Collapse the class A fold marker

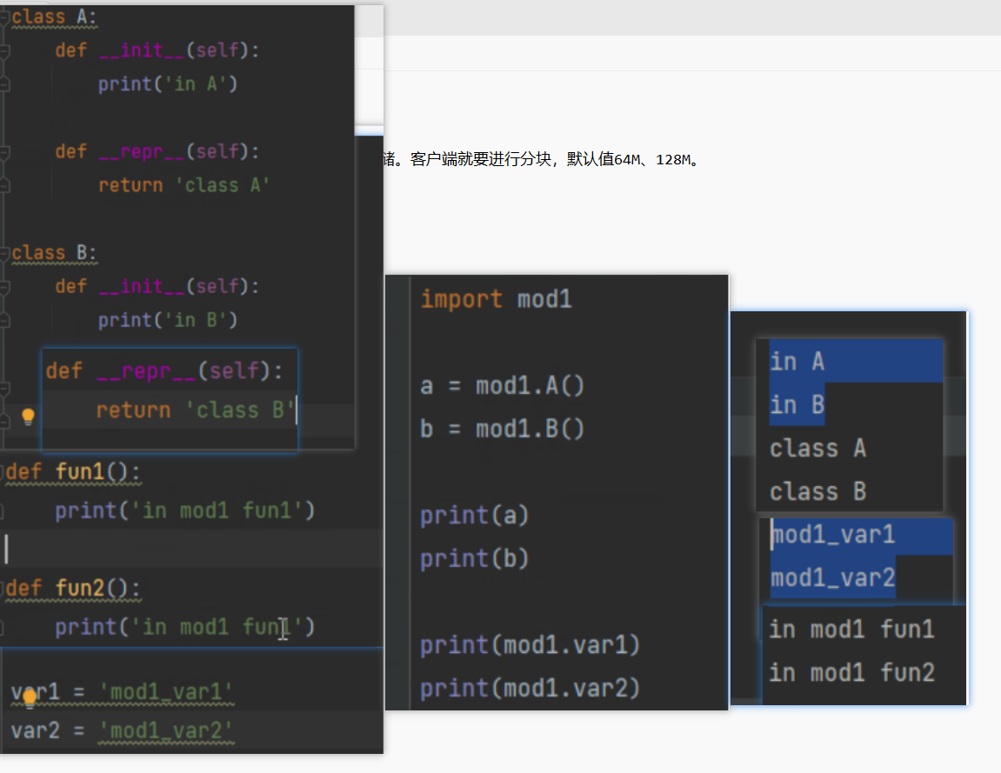[x=4, y=18]
